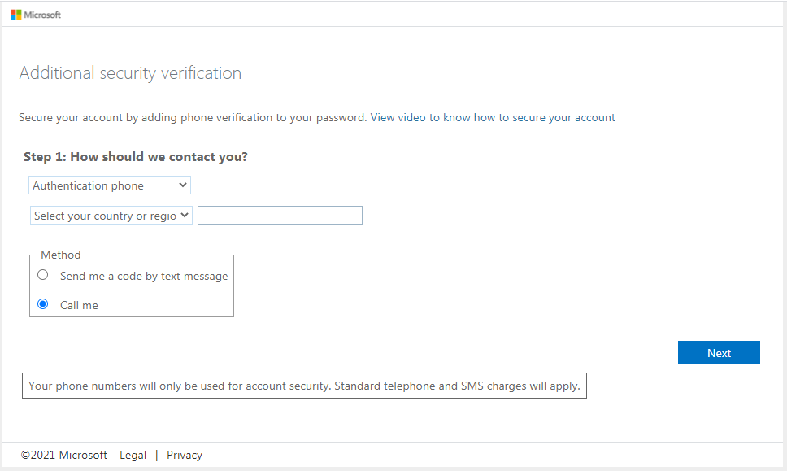Click the "Secure your account by adding phone verification" text
This screenshot has width=787, height=471.
[x=193, y=117]
